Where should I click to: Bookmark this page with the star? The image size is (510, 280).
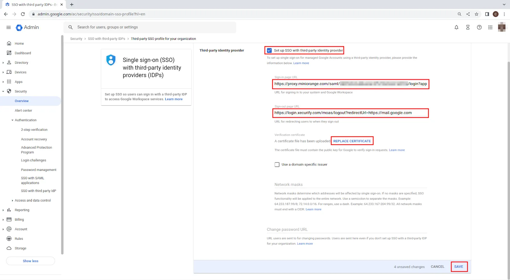(x=477, y=14)
